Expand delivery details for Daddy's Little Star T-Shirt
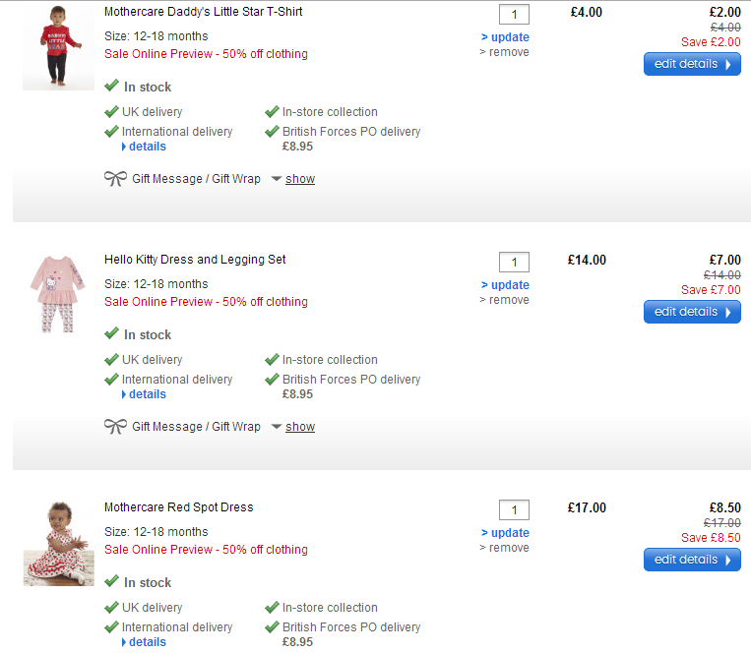Viewport: 751px width, 653px height. (x=147, y=147)
